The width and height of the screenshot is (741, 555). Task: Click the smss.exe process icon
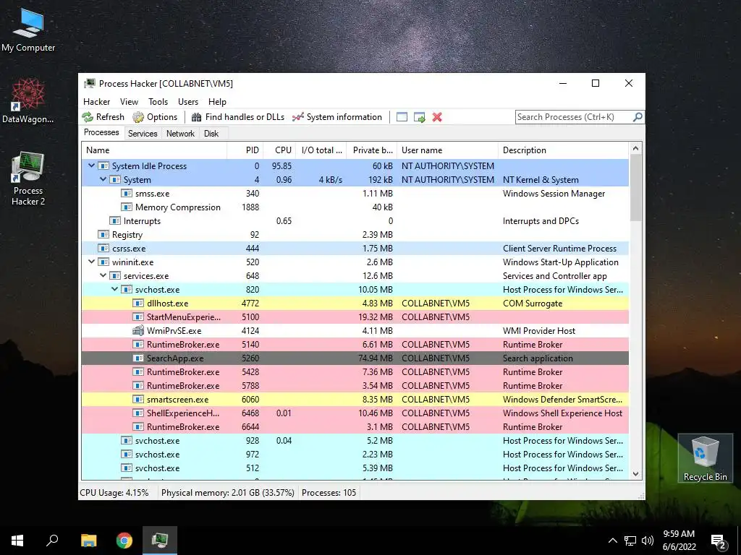tap(127, 194)
